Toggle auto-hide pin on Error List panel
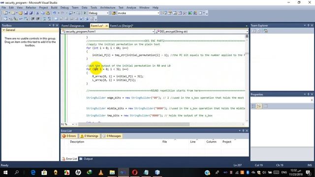Viewport: 315px width, 177px height. point(243,131)
